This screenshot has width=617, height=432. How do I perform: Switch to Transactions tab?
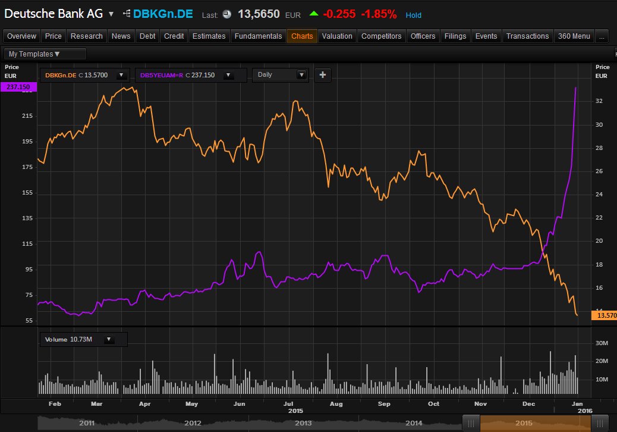tap(527, 36)
